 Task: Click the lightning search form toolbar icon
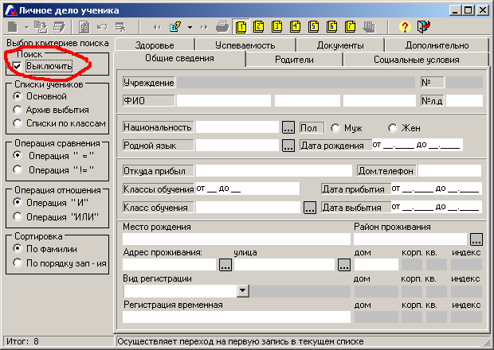175,27
